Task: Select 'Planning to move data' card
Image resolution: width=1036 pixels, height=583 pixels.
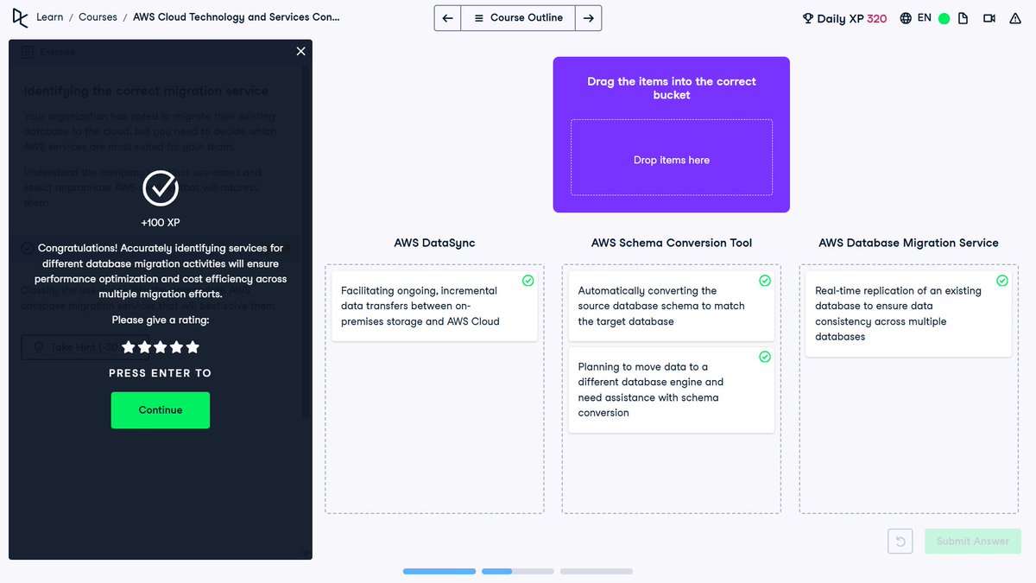Action: (672, 390)
